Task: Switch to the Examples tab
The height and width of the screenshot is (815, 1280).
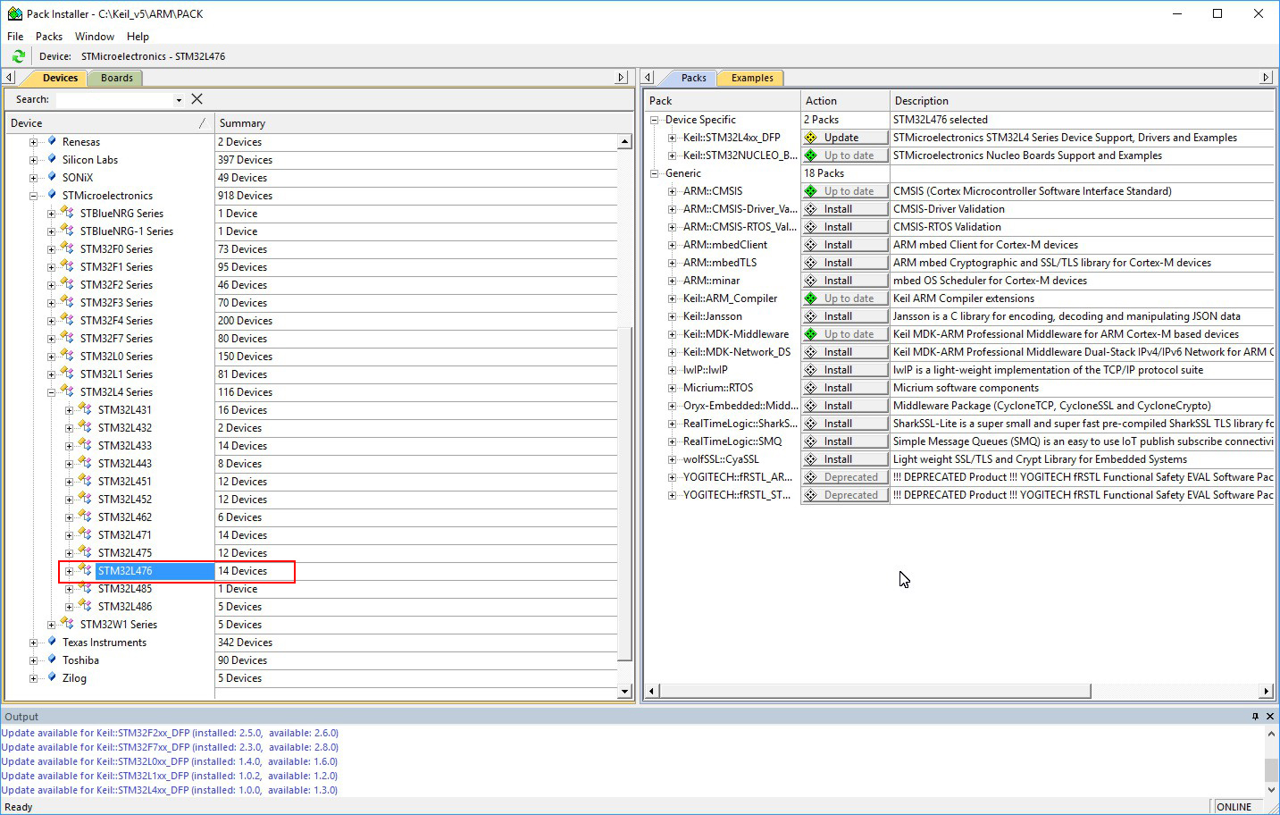Action: coord(751,78)
